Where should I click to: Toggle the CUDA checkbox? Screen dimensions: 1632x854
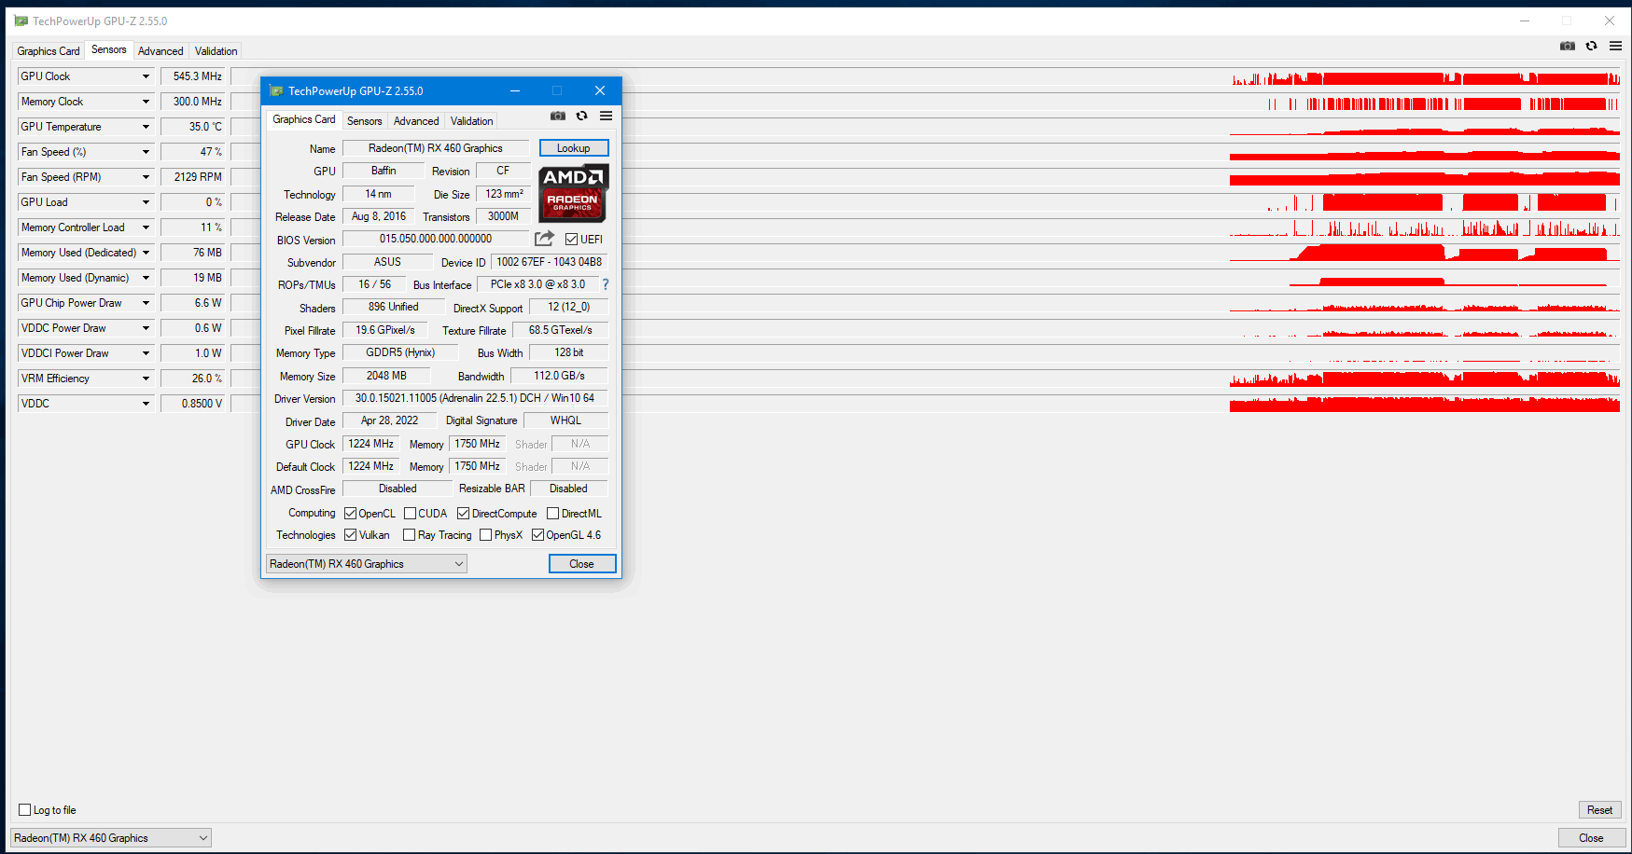click(x=410, y=514)
